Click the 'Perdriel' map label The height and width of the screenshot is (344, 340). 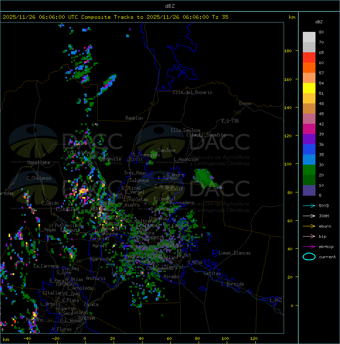(x=99, y=239)
